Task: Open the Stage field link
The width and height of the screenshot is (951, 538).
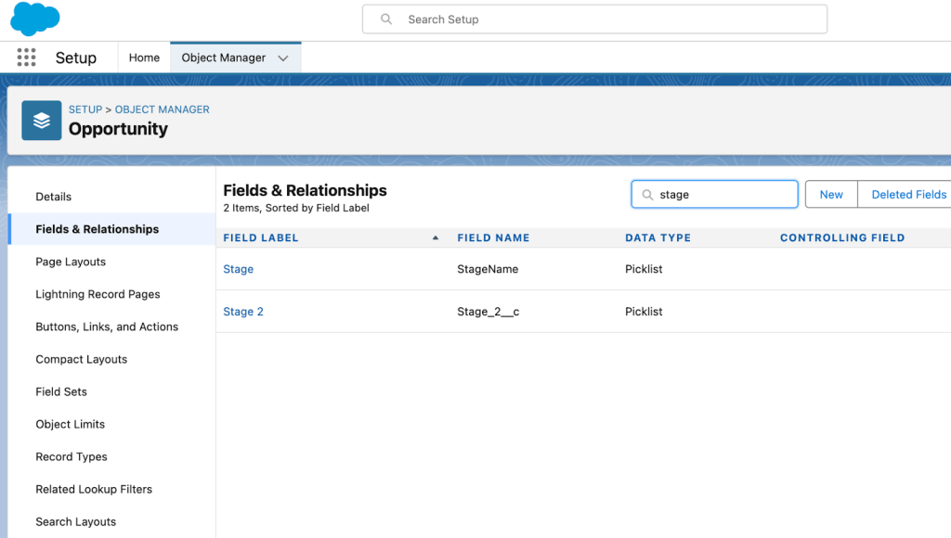Action: click(x=238, y=269)
